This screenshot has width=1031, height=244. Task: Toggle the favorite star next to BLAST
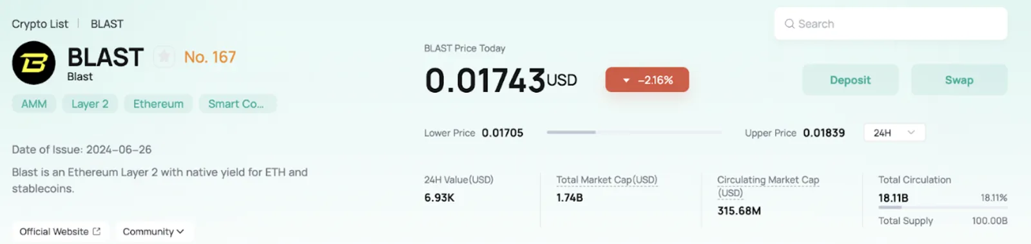[164, 57]
